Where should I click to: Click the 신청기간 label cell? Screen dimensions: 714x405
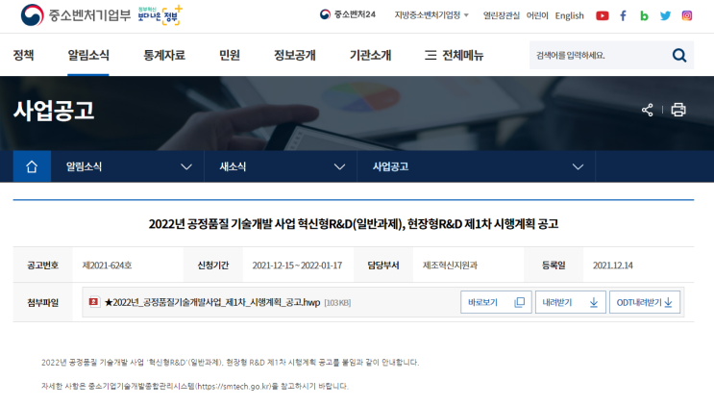pyautogui.click(x=213, y=266)
